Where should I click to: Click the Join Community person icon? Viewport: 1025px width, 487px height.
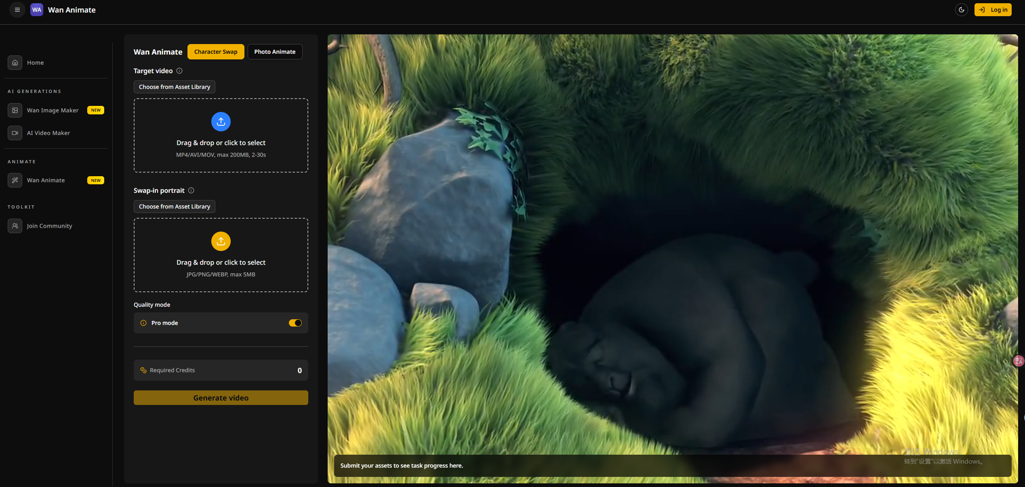click(15, 226)
